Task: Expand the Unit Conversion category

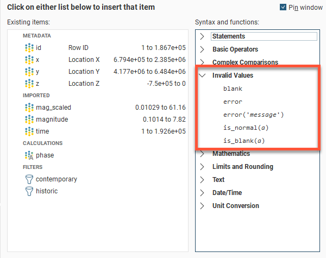Action: tap(202, 206)
